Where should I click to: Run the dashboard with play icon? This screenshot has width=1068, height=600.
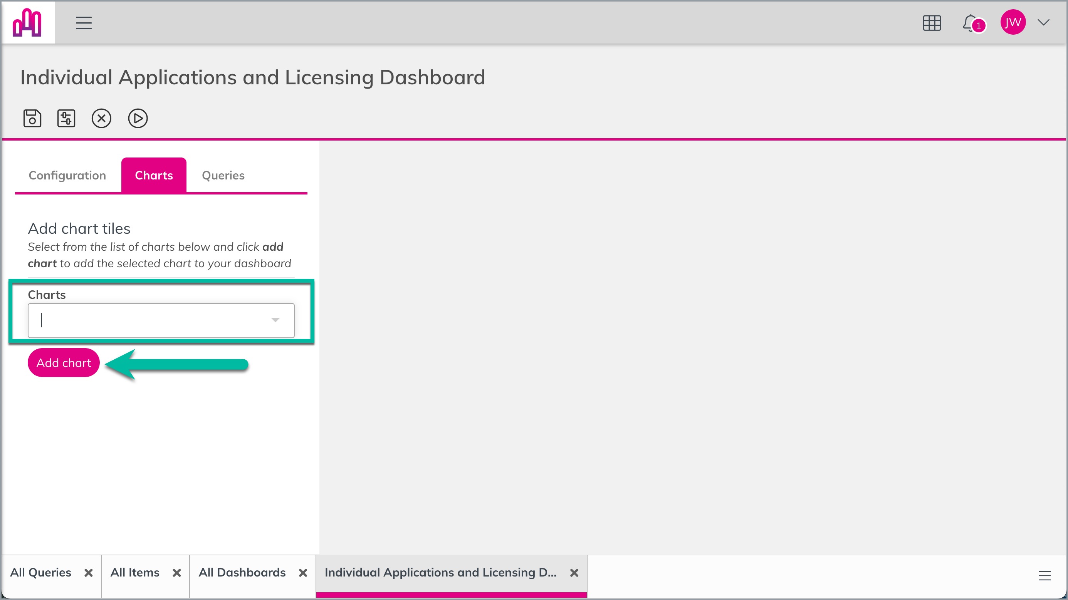click(138, 119)
